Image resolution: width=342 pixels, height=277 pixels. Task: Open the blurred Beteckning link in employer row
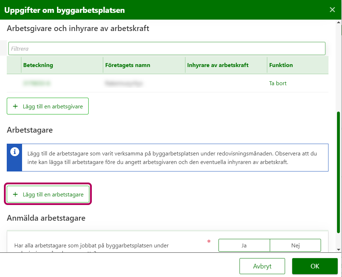coord(37,83)
